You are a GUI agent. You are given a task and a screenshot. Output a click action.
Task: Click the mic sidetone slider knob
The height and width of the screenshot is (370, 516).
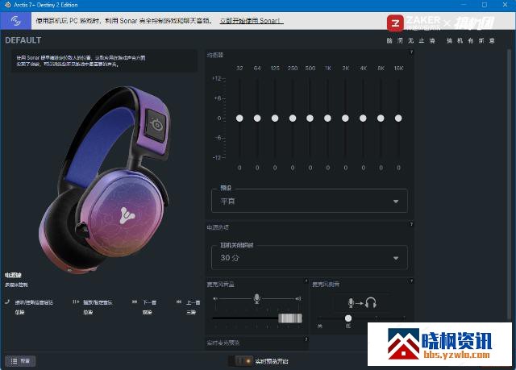click(x=348, y=318)
